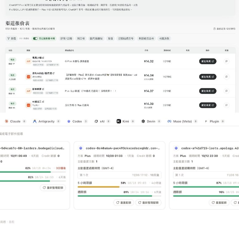Open external link icon in ¥14.34 row
Screen dimensions: 239x227
[x=53, y=73]
